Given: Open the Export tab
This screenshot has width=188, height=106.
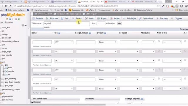Looking at the screenshot, I should pyautogui.click(x=102, y=18).
